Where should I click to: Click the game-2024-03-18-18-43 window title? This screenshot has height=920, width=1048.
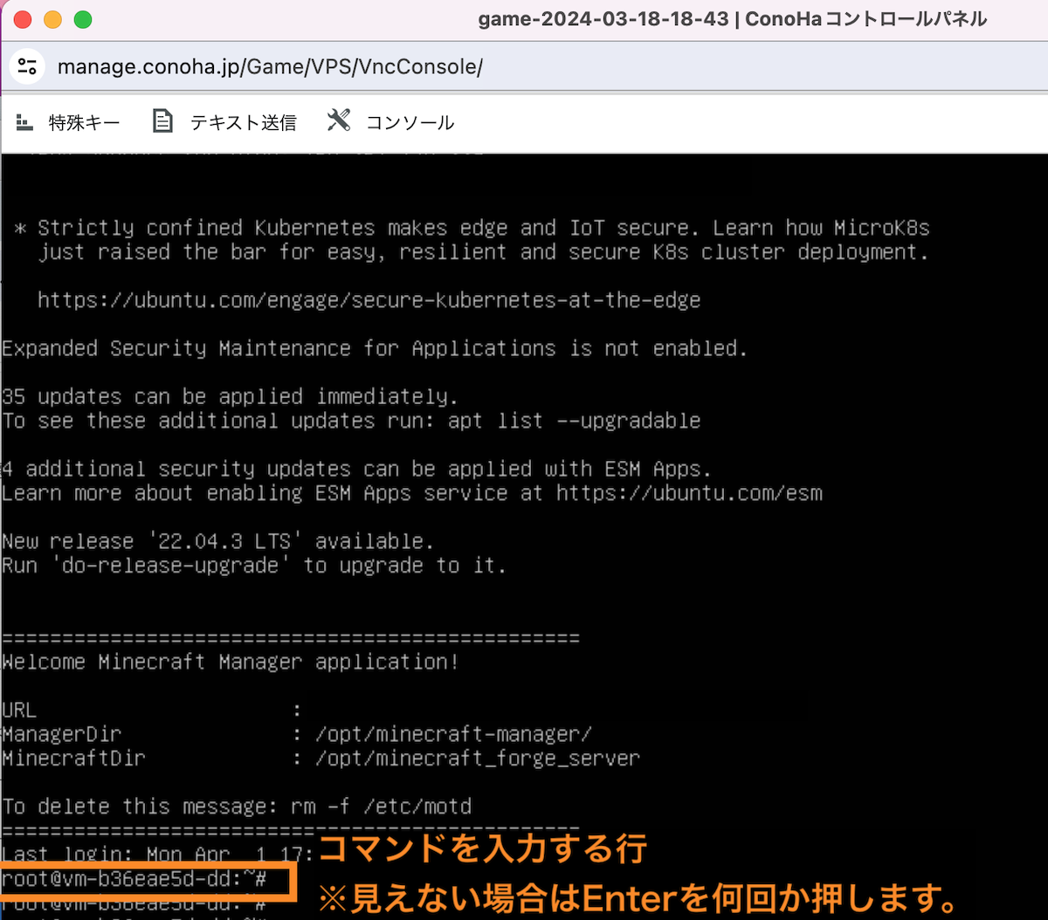[x=603, y=18]
